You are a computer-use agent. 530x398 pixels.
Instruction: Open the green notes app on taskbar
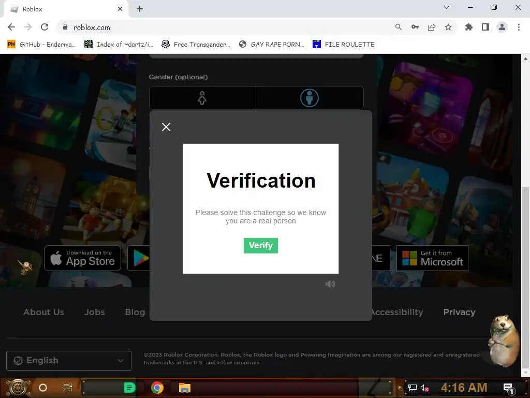pos(129,388)
